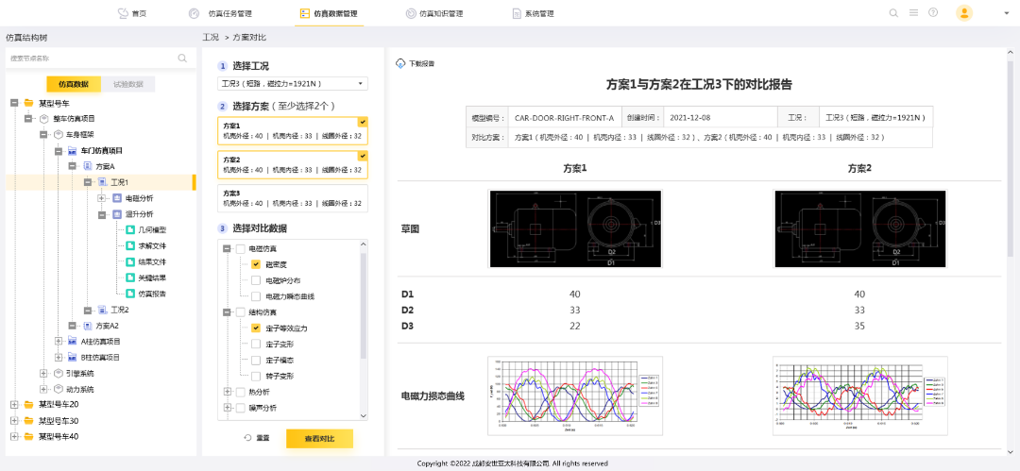The height and width of the screenshot is (471, 1020).
Task: Click the 搜索节点名称 search input field
Action: pyautogui.click(x=90, y=59)
